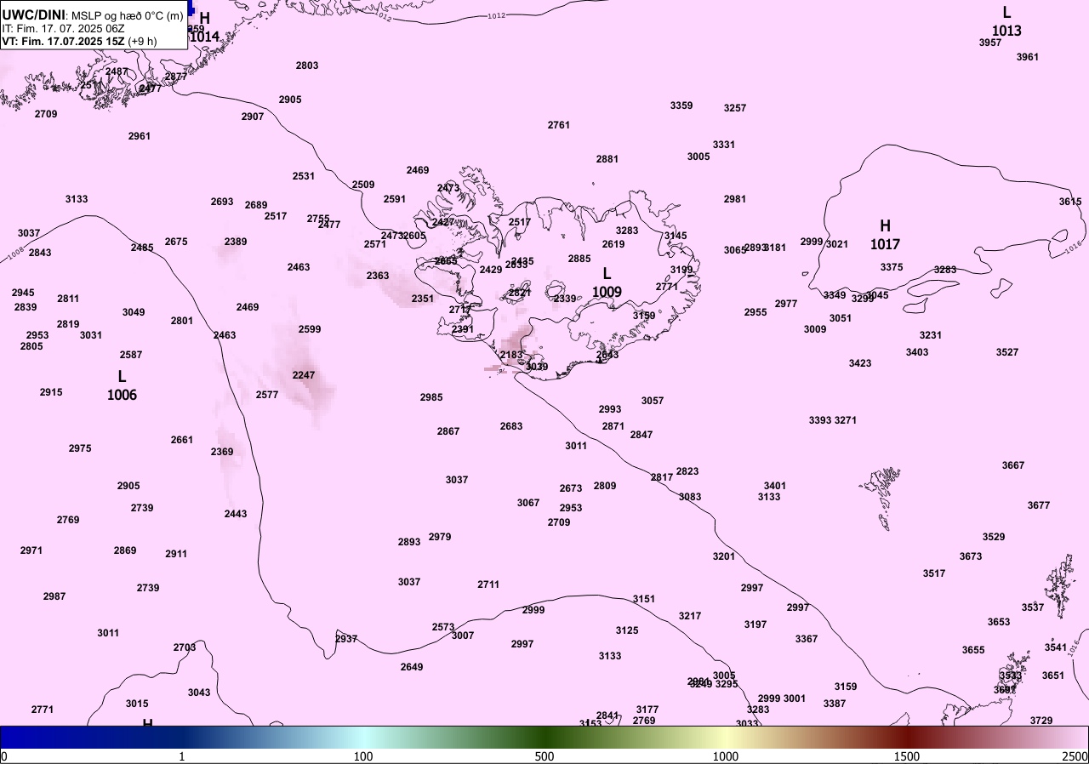This screenshot has width=1089, height=764.
Task: Select the L 1013 low pressure label
Action: click(1006, 22)
